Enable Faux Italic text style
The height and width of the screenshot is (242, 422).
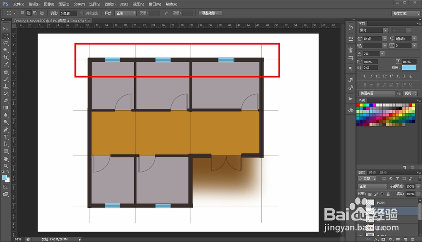371,76
